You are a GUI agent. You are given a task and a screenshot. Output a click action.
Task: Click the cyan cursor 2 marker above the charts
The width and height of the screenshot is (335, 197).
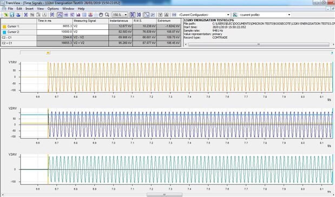(x=332, y=53)
